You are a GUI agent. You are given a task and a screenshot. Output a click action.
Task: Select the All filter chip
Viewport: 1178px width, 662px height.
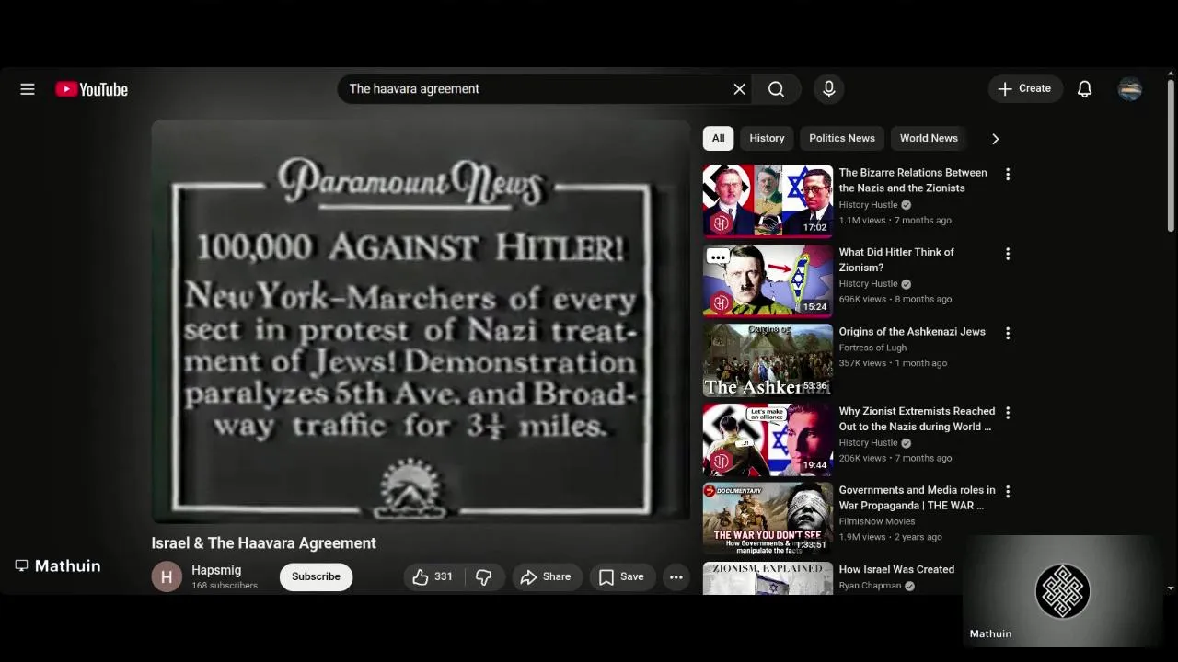click(x=718, y=138)
